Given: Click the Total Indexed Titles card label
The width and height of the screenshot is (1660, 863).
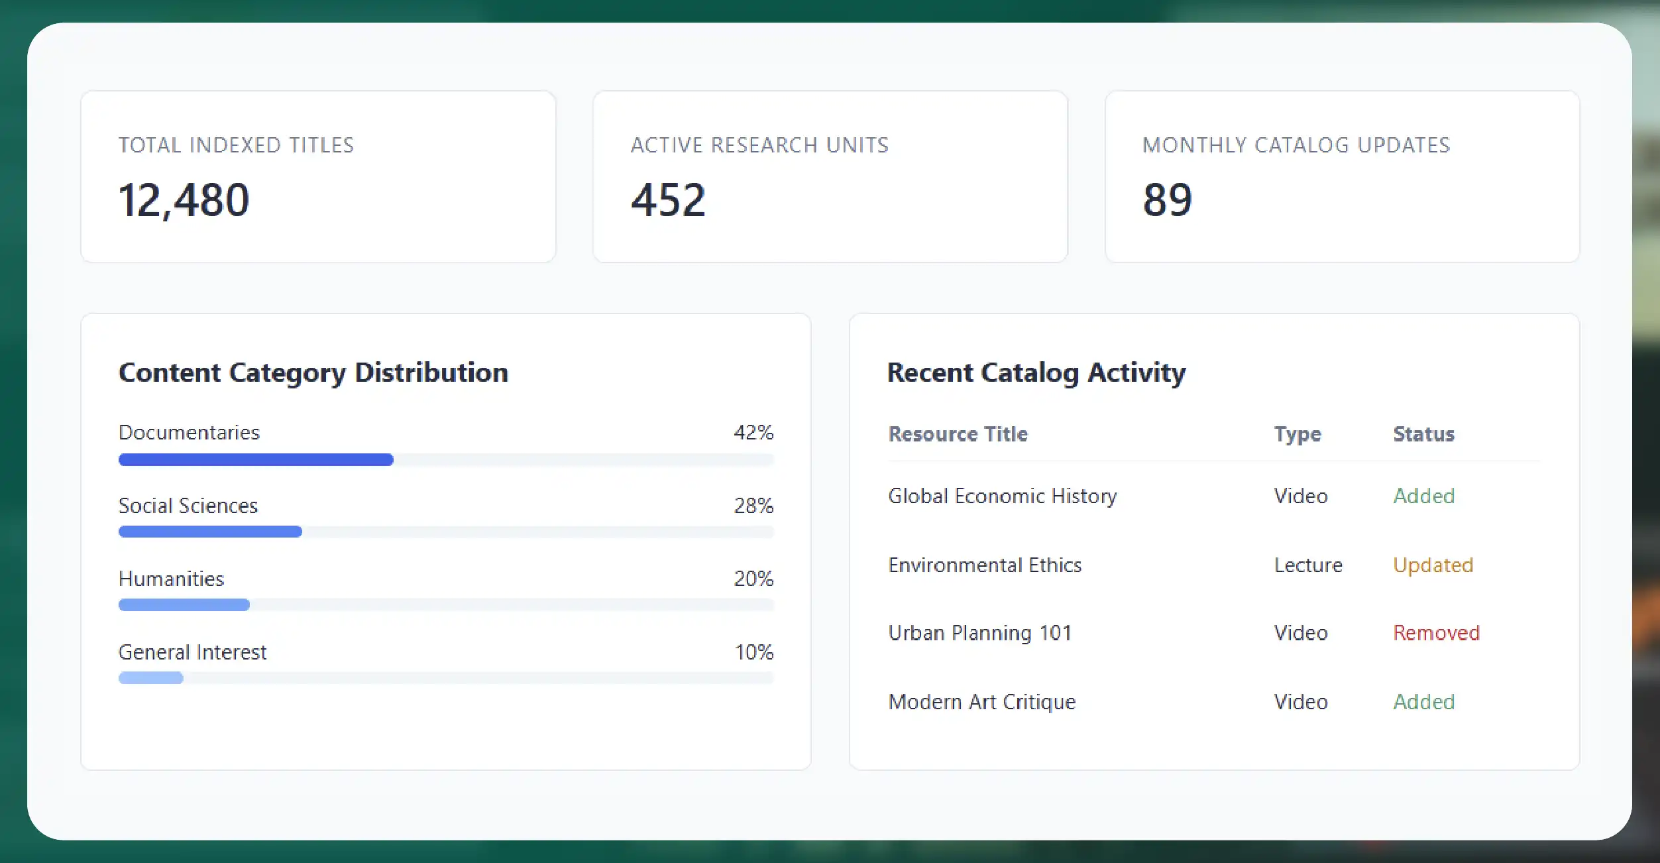Looking at the screenshot, I should [x=236, y=145].
